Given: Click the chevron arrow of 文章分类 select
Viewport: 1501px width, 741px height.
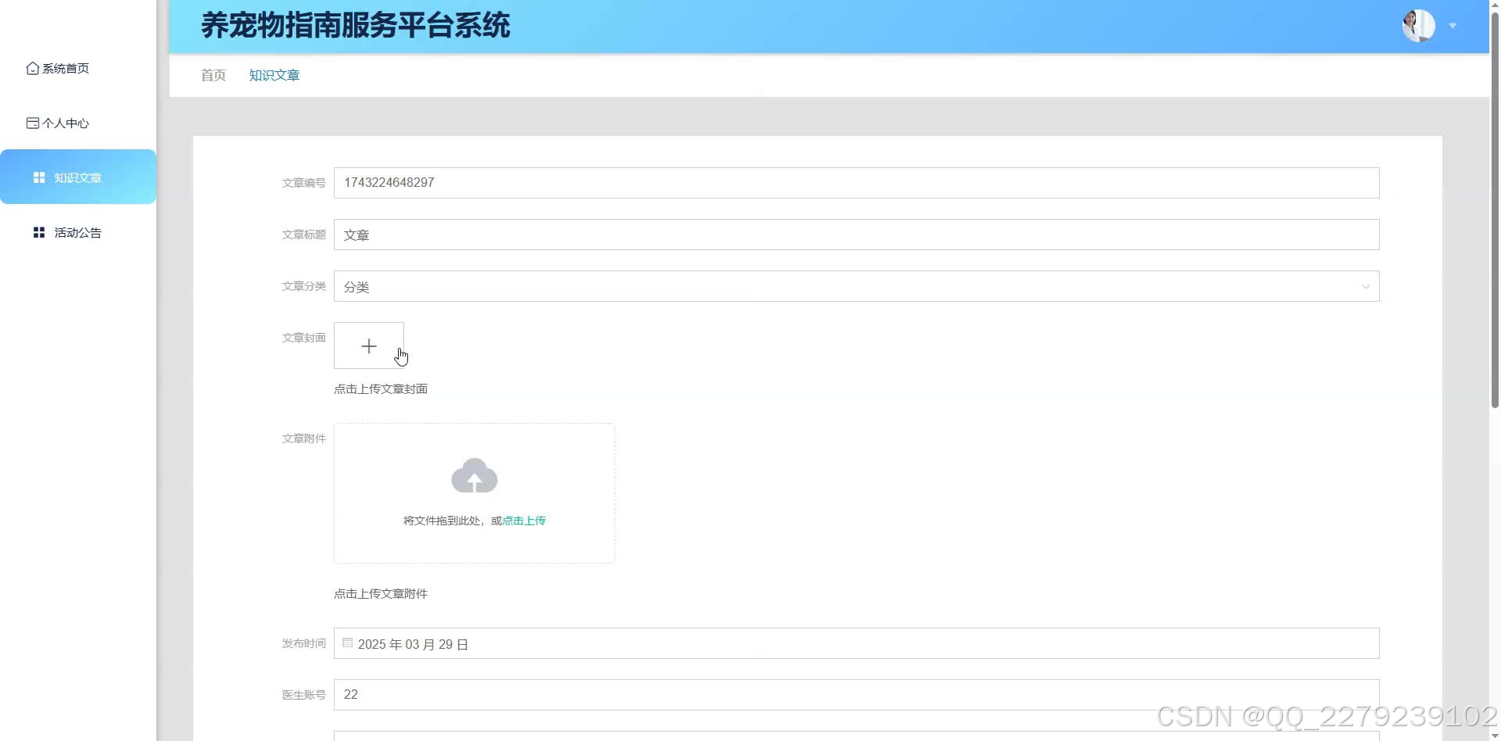Looking at the screenshot, I should click(x=1366, y=287).
